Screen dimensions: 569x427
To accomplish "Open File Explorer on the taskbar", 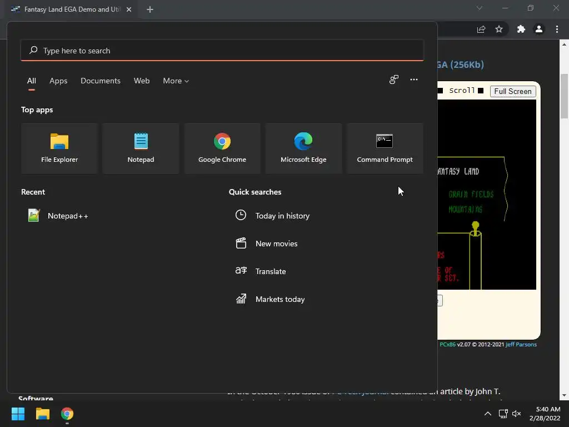I will (x=42, y=414).
